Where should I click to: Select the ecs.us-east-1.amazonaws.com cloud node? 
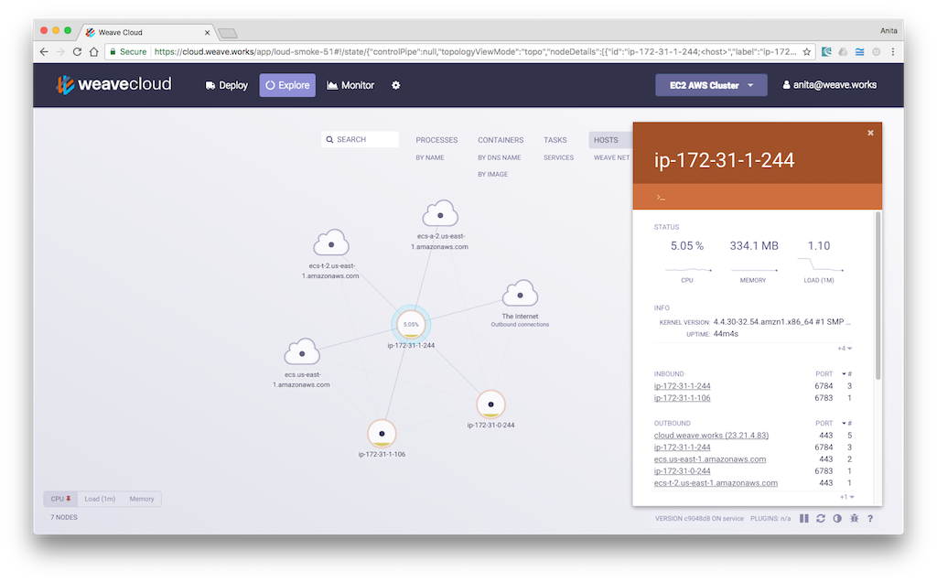[302, 353]
